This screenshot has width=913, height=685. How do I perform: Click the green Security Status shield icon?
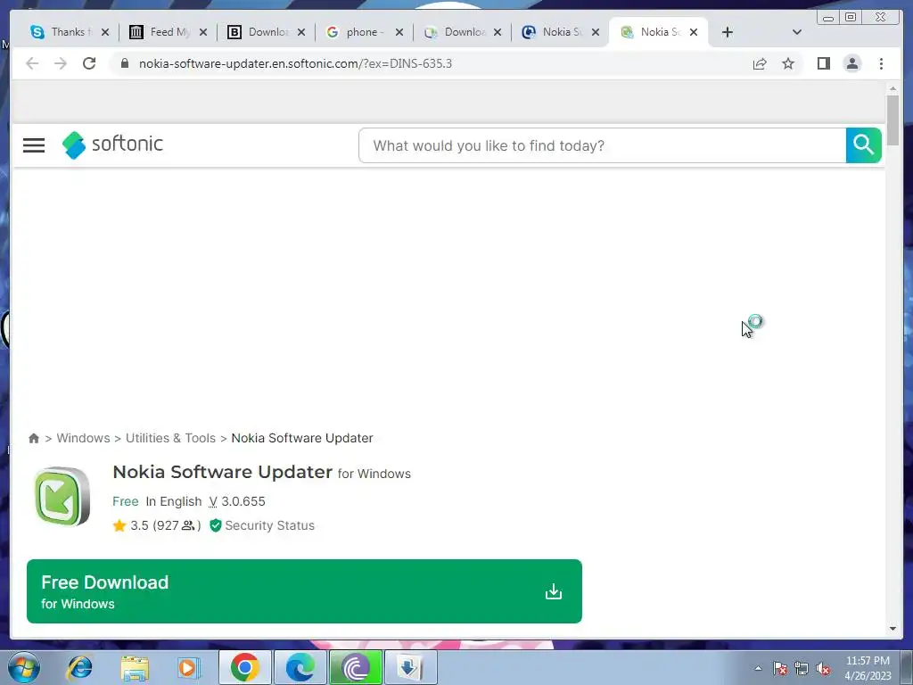[x=216, y=525]
